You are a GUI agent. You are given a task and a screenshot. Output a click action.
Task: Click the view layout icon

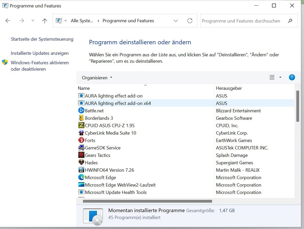click(272, 77)
